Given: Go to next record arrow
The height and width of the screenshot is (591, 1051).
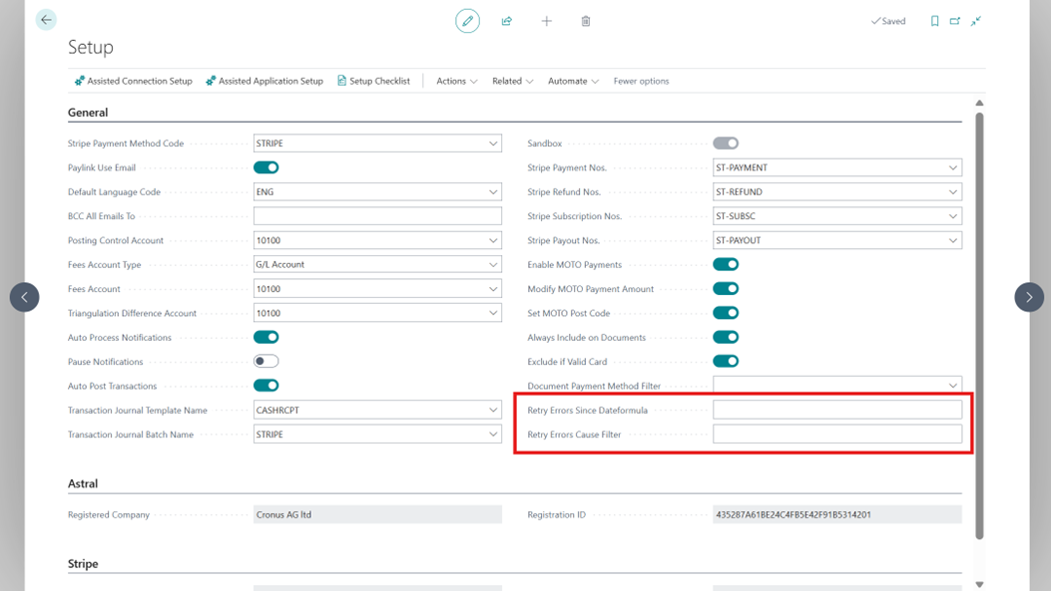Looking at the screenshot, I should [x=1029, y=297].
